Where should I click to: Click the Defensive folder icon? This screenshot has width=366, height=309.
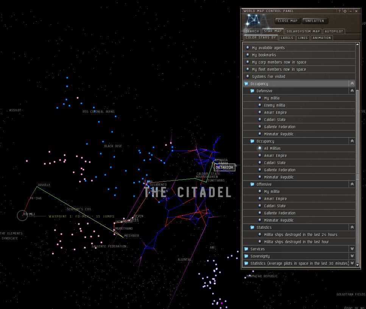point(252,91)
